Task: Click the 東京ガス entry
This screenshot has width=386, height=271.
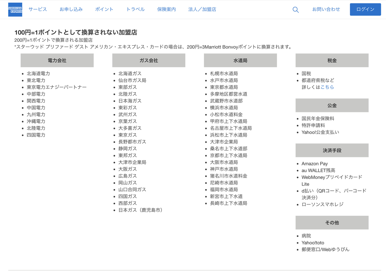Action: click(128, 135)
